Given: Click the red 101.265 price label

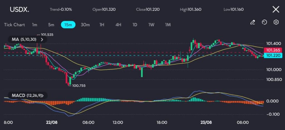Looking at the screenshot, I should (x=273, y=50).
